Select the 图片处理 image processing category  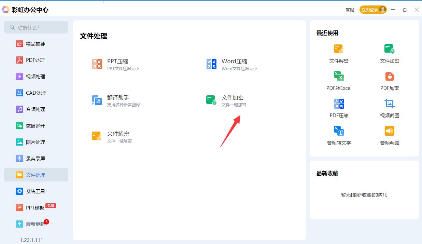point(35,142)
